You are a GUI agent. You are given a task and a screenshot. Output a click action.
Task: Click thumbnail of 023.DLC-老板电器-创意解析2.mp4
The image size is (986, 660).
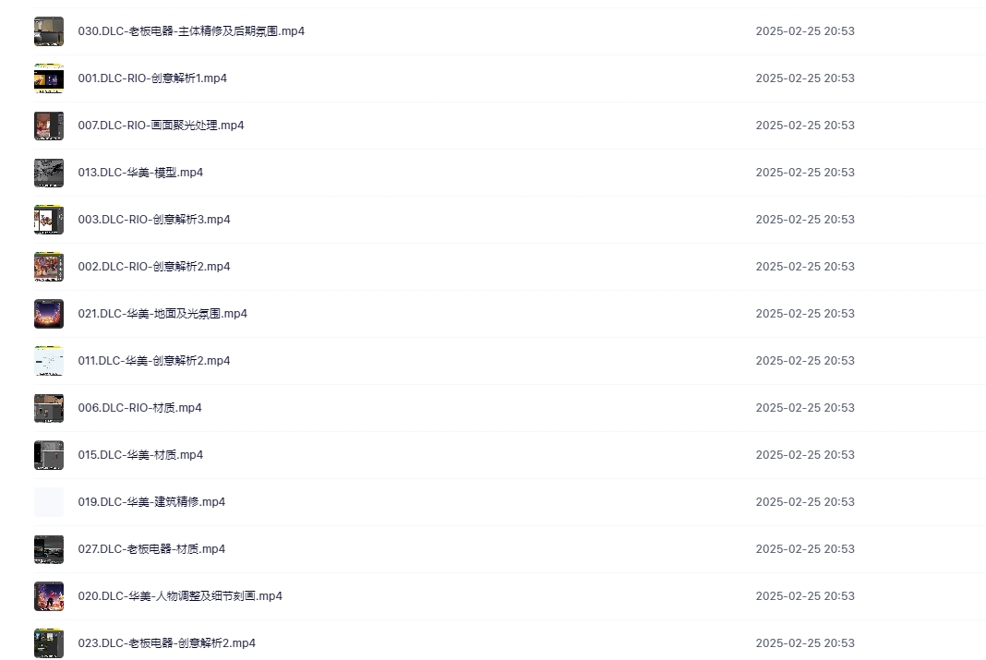pyautogui.click(x=48, y=643)
